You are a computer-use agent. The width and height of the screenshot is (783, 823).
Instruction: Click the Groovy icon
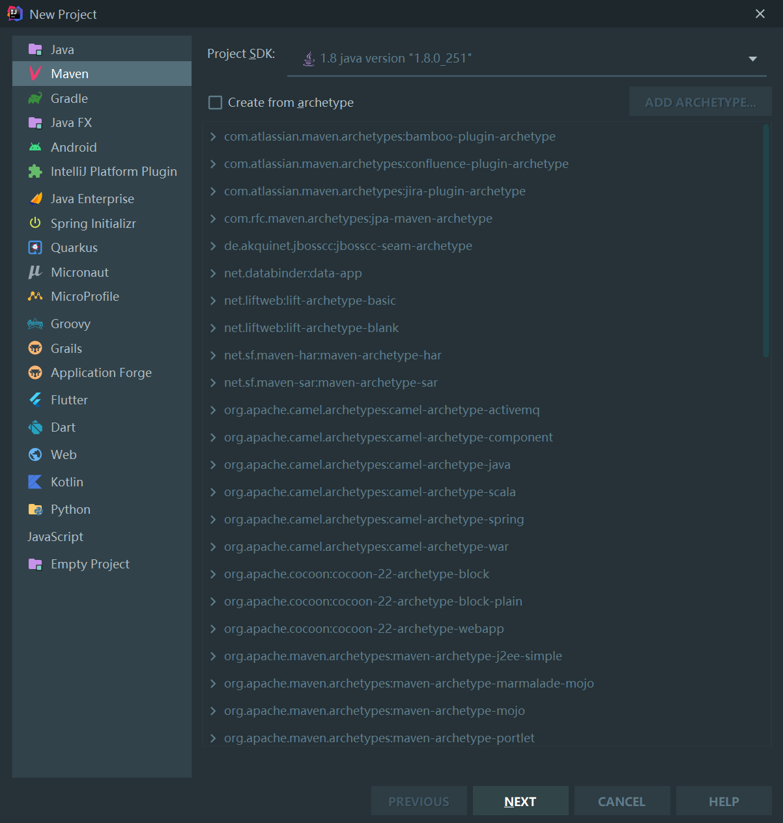point(35,324)
